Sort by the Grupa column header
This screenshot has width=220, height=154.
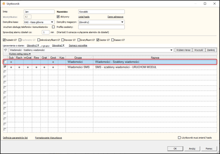click(x=79, y=58)
